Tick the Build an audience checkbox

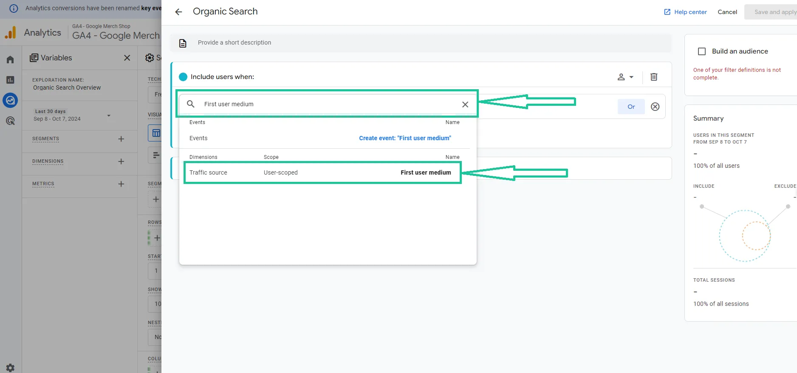[702, 51]
